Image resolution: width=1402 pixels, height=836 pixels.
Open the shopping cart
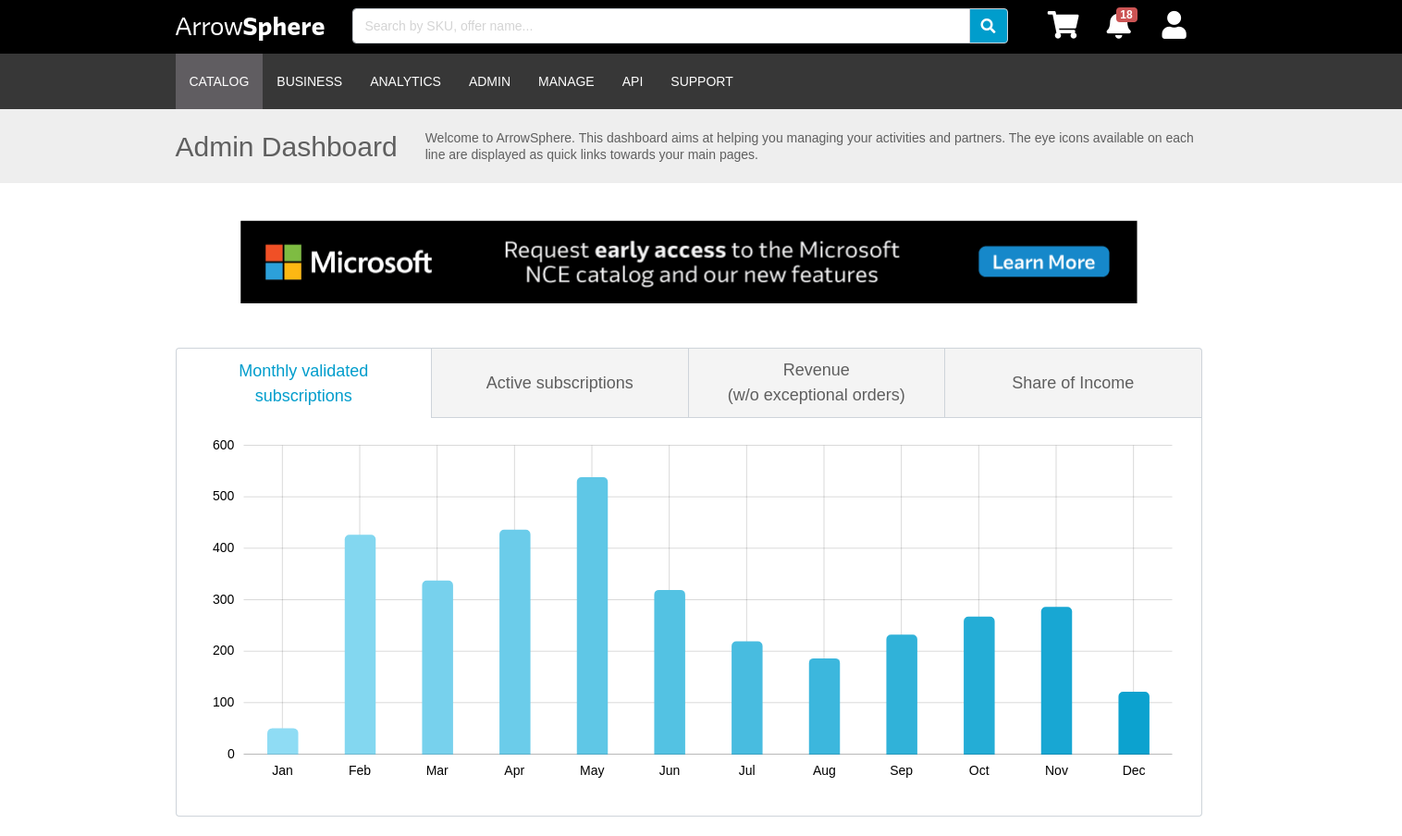[1063, 25]
